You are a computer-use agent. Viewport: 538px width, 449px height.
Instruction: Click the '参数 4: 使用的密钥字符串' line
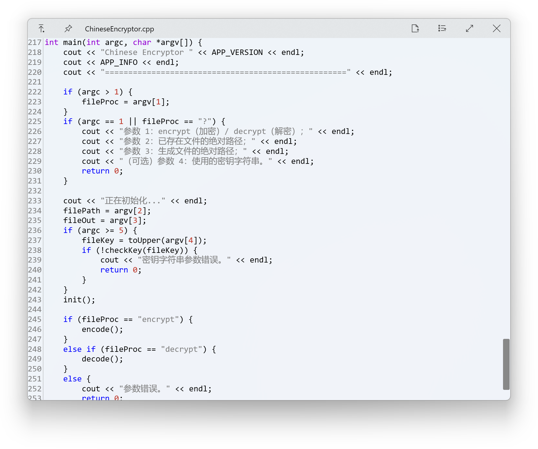click(198, 161)
